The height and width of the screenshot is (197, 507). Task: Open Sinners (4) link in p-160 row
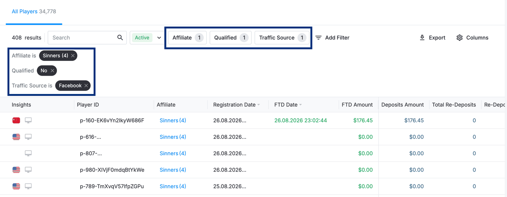(173, 121)
